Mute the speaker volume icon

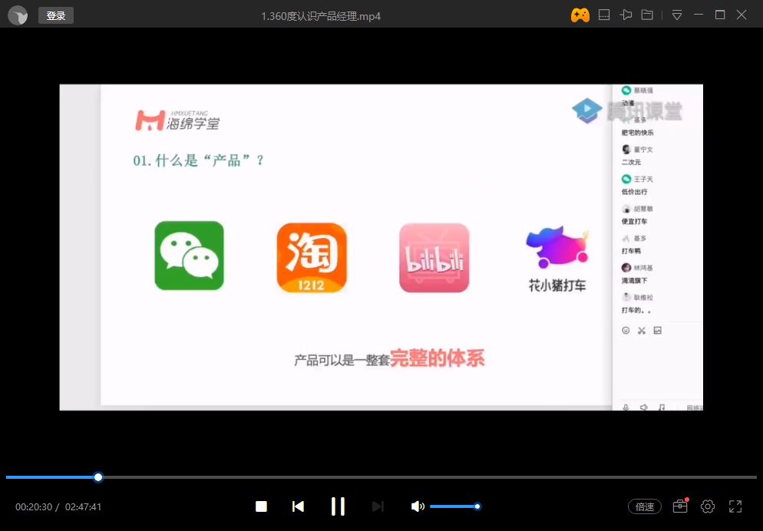(417, 506)
